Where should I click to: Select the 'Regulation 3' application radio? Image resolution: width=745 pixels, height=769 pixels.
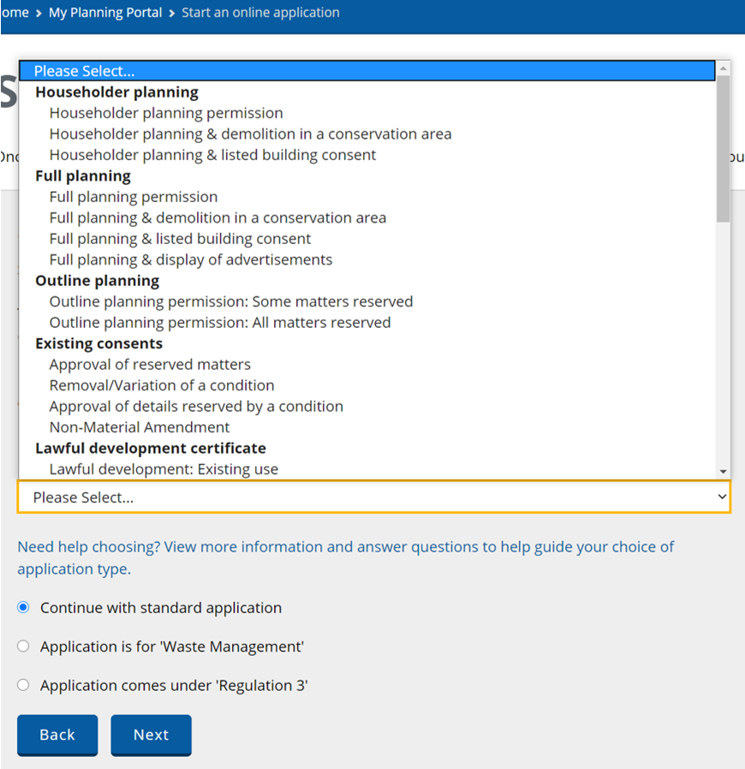point(23,685)
